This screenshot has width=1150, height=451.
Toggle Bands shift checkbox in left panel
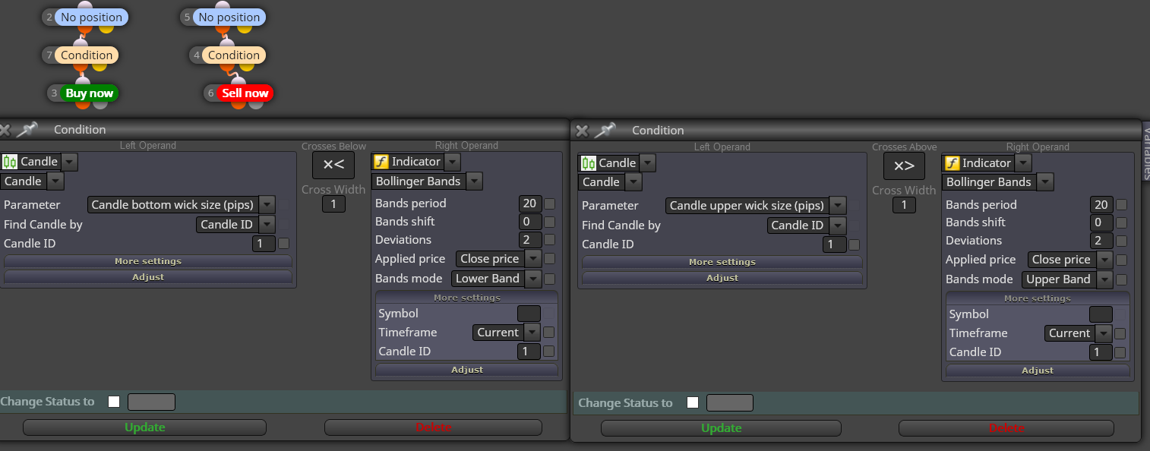(x=549, y=222)
